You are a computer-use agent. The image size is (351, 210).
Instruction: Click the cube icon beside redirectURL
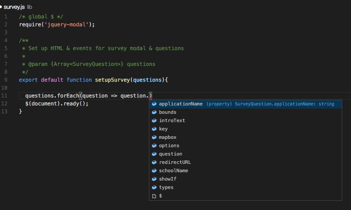(x=154, y=163)
